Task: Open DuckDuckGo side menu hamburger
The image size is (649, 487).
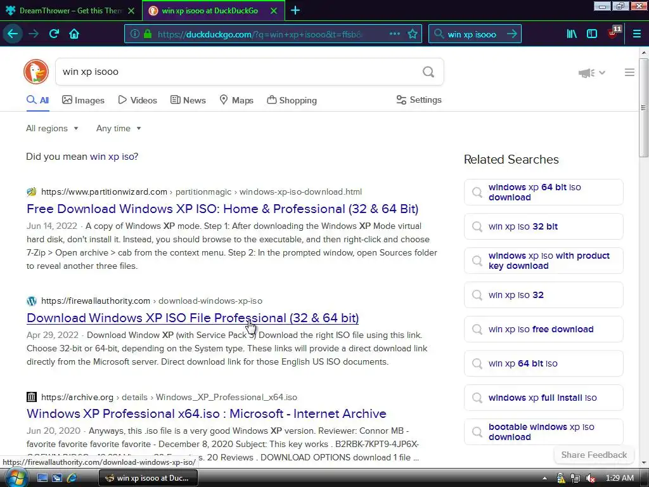Action: pyautogui.click(x=629, y=72)
